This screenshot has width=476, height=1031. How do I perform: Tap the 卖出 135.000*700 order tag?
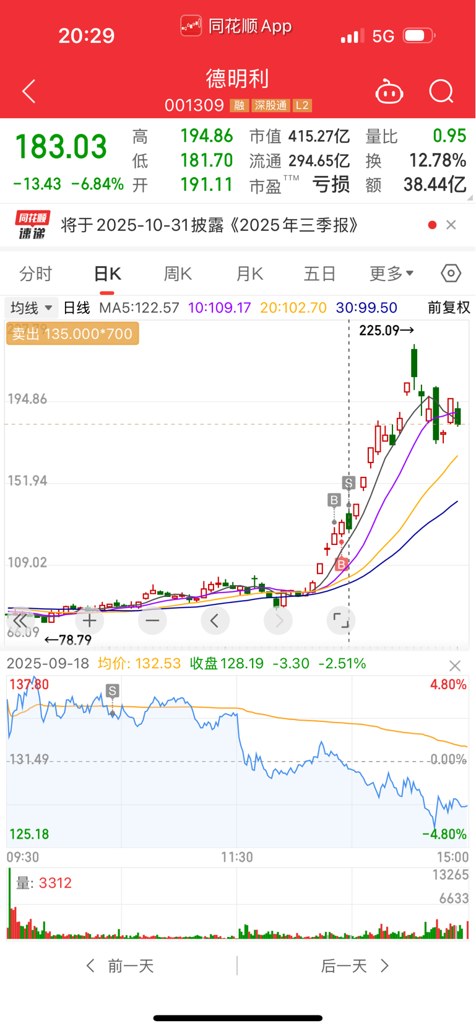pos(72,334)
